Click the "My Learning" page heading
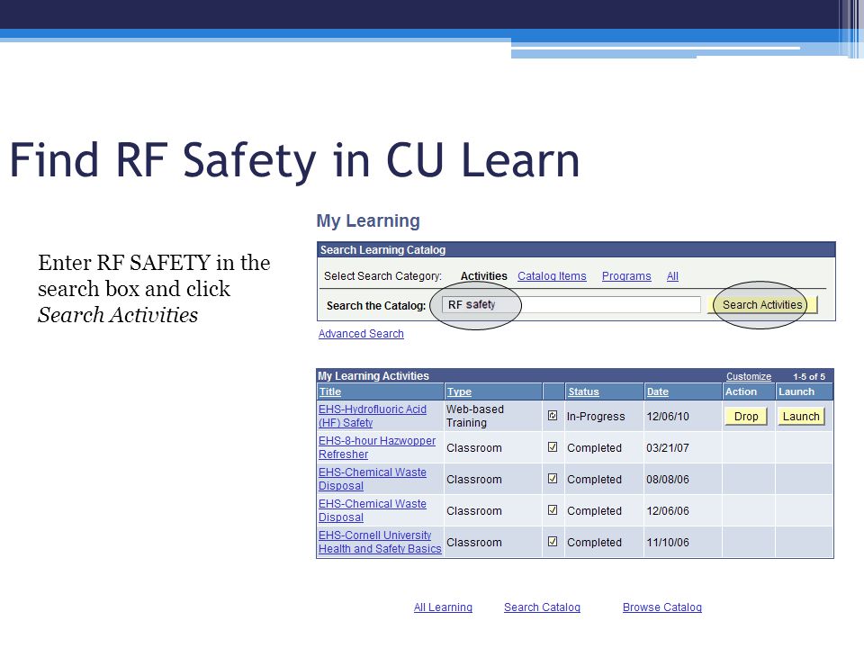Viewport: 864px width, 648px height. coord(368,221)
